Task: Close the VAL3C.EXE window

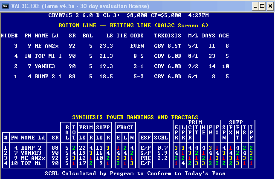Action: coord(270,6)
